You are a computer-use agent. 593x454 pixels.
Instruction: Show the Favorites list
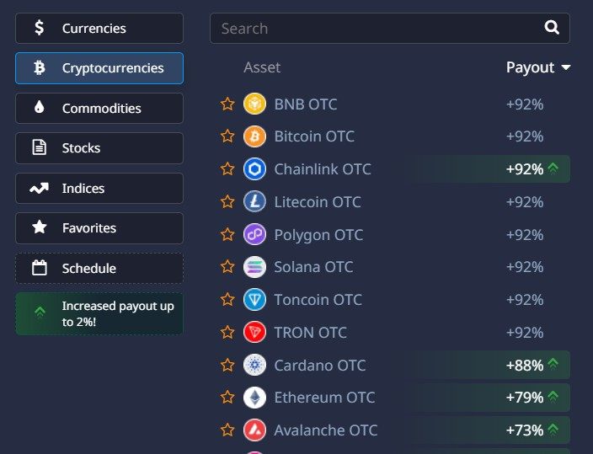click(99, 228)
